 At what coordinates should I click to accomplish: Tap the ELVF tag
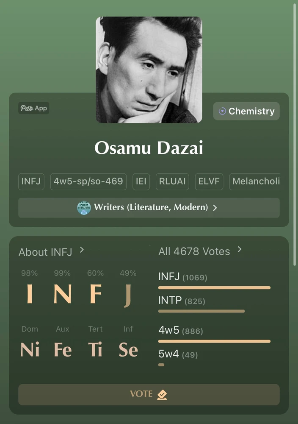[209, 181]
